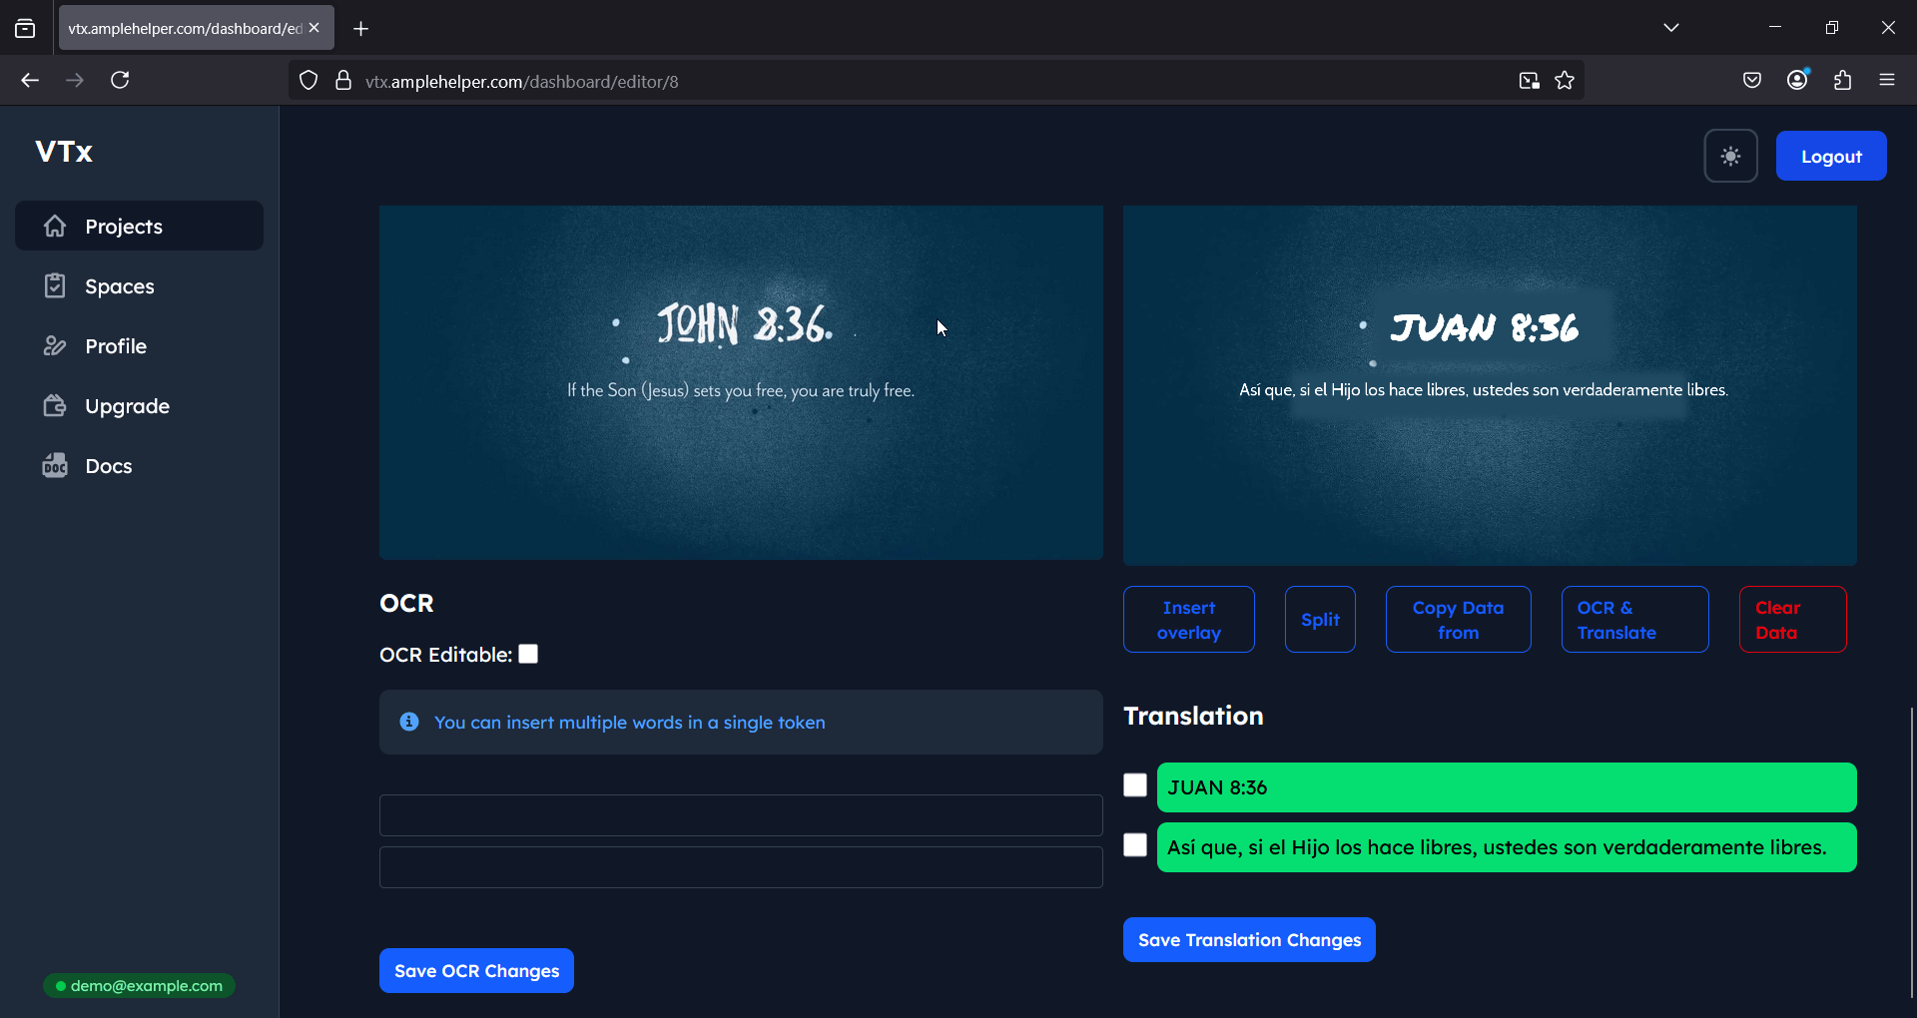Open the Firefox hamburger application menu
The width and height of the screenshot is (1917, 1018).
click(x=1886, y=81)
